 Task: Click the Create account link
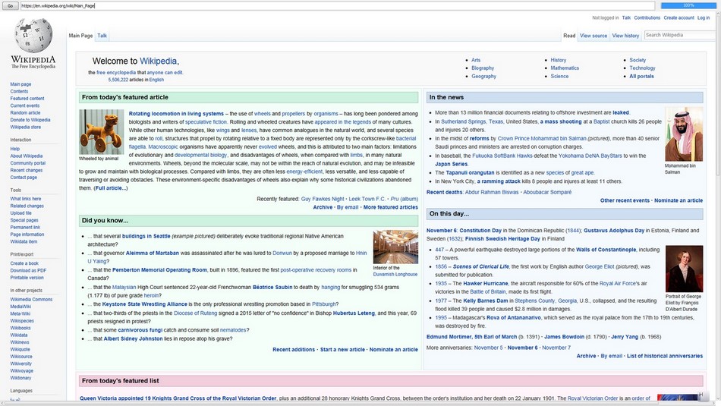click(678, 18)
